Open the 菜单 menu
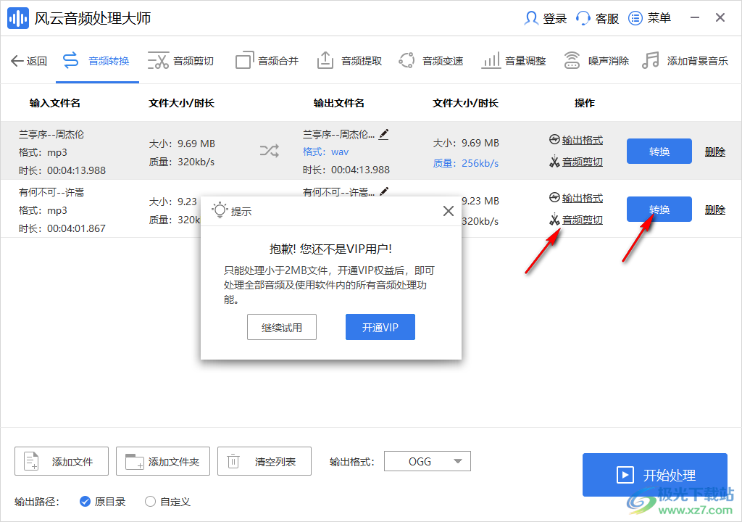The image size is (742, 522). [649, 17]
